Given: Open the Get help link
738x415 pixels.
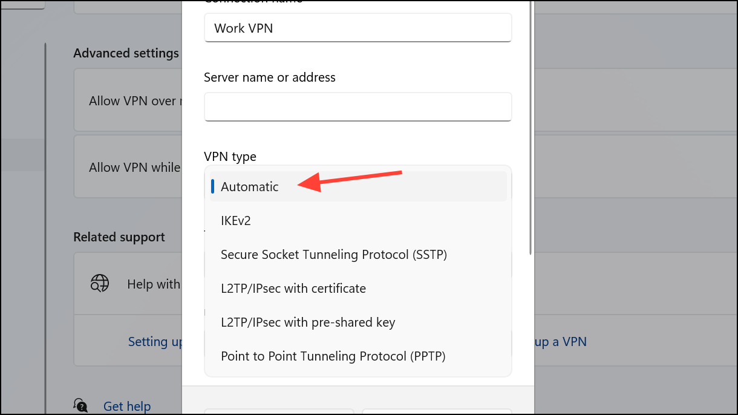Looking at the screenshot, I should 126,406.
